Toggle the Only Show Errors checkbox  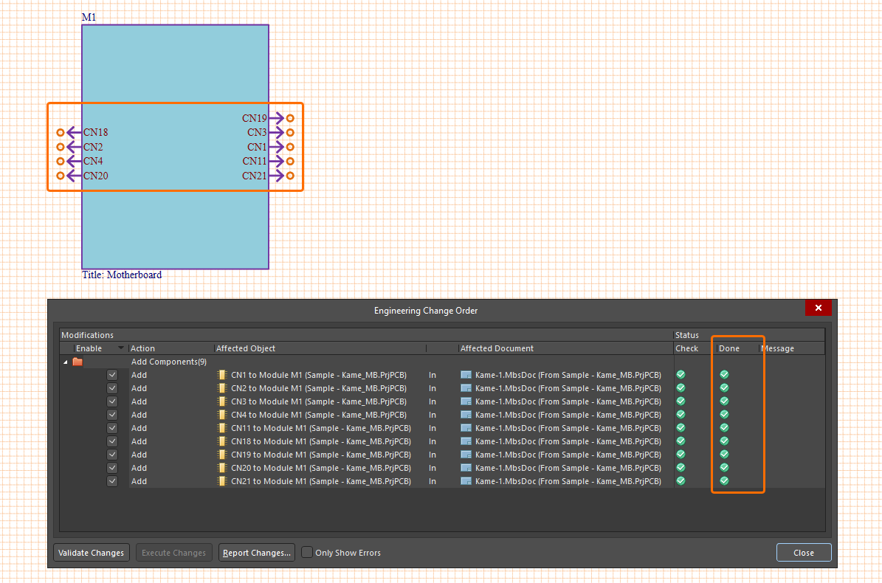pos(307,553)
